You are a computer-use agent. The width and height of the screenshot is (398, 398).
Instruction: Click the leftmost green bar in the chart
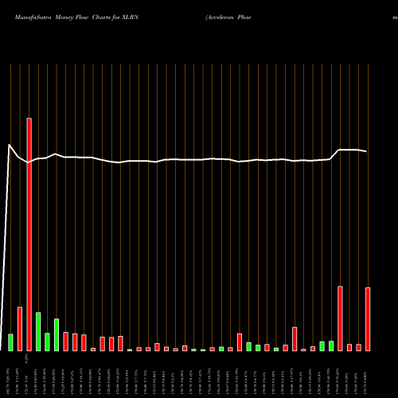pos(10,342)
